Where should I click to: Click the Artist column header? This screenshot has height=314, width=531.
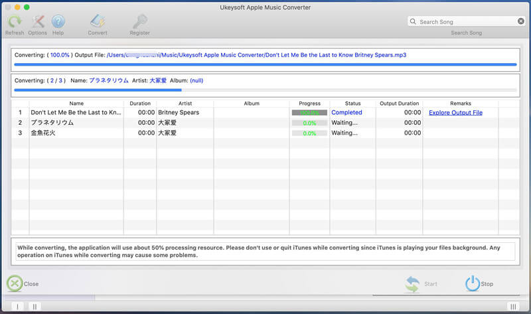[185, 104]
